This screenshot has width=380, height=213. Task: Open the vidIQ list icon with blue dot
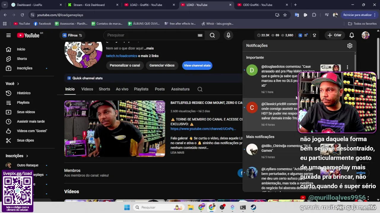click(x=306, y=35)
